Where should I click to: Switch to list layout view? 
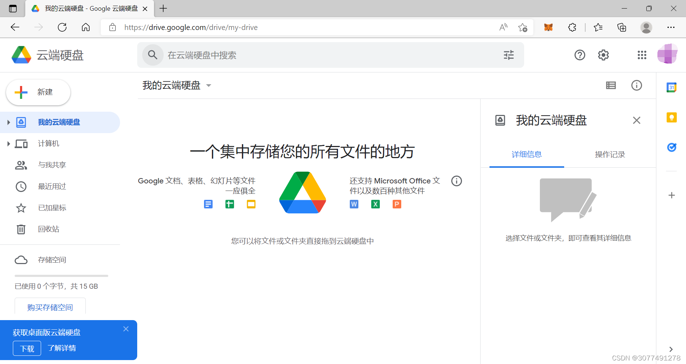[611, 85]
